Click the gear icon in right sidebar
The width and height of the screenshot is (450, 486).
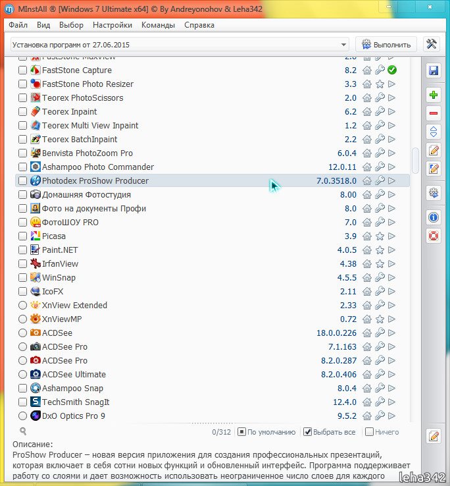pos(434,193)
